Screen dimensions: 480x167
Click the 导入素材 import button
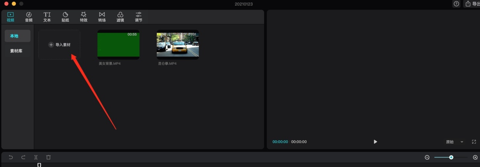pos(59,45)
